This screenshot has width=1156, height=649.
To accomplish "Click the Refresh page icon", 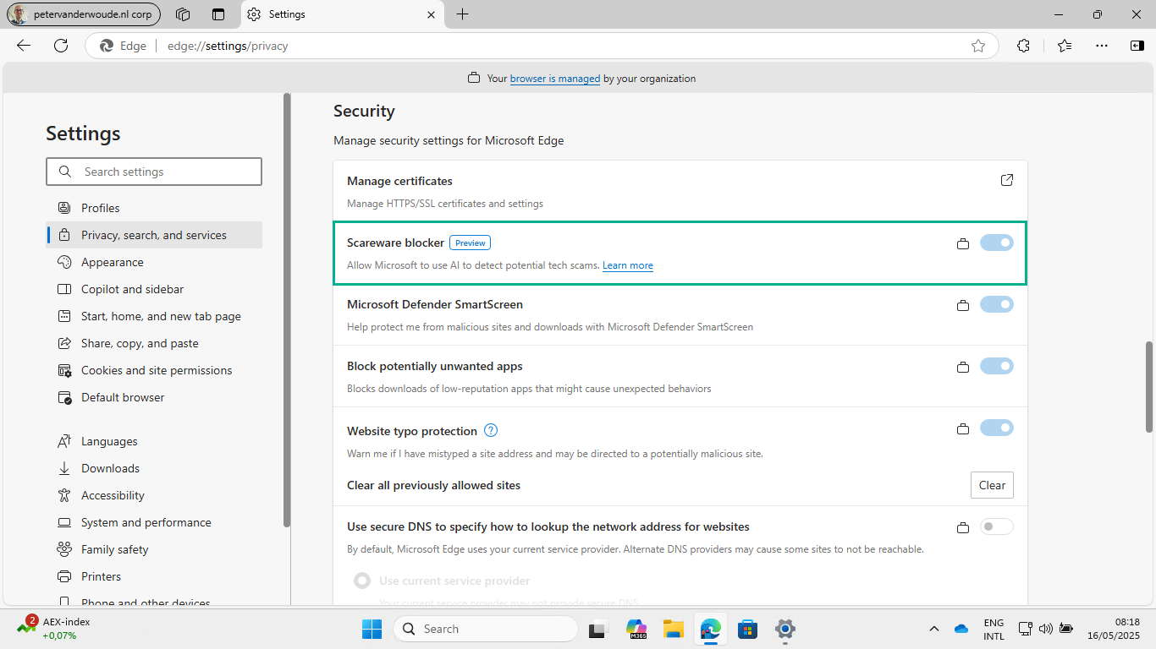I will 61,46.
